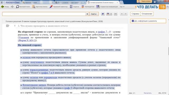Open the (Форма N АО-1) link
The height and width of the screenshot is (95, 169).
click(27, 40)
